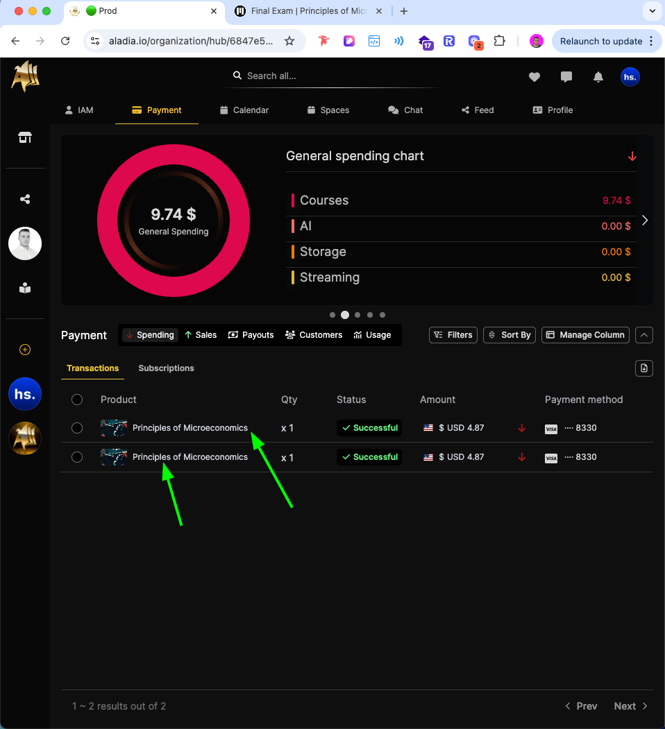Click Next in pagination

click(630, 706)
